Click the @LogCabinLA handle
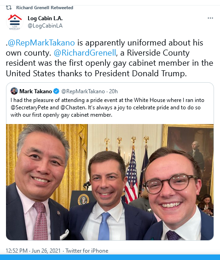The width and height of the screenshot is (220, 260). 45,26
